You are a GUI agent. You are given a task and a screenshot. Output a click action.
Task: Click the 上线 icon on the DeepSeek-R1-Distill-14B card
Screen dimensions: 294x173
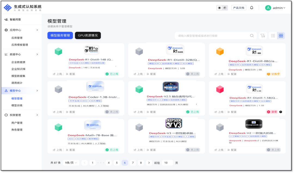(54, 74)
